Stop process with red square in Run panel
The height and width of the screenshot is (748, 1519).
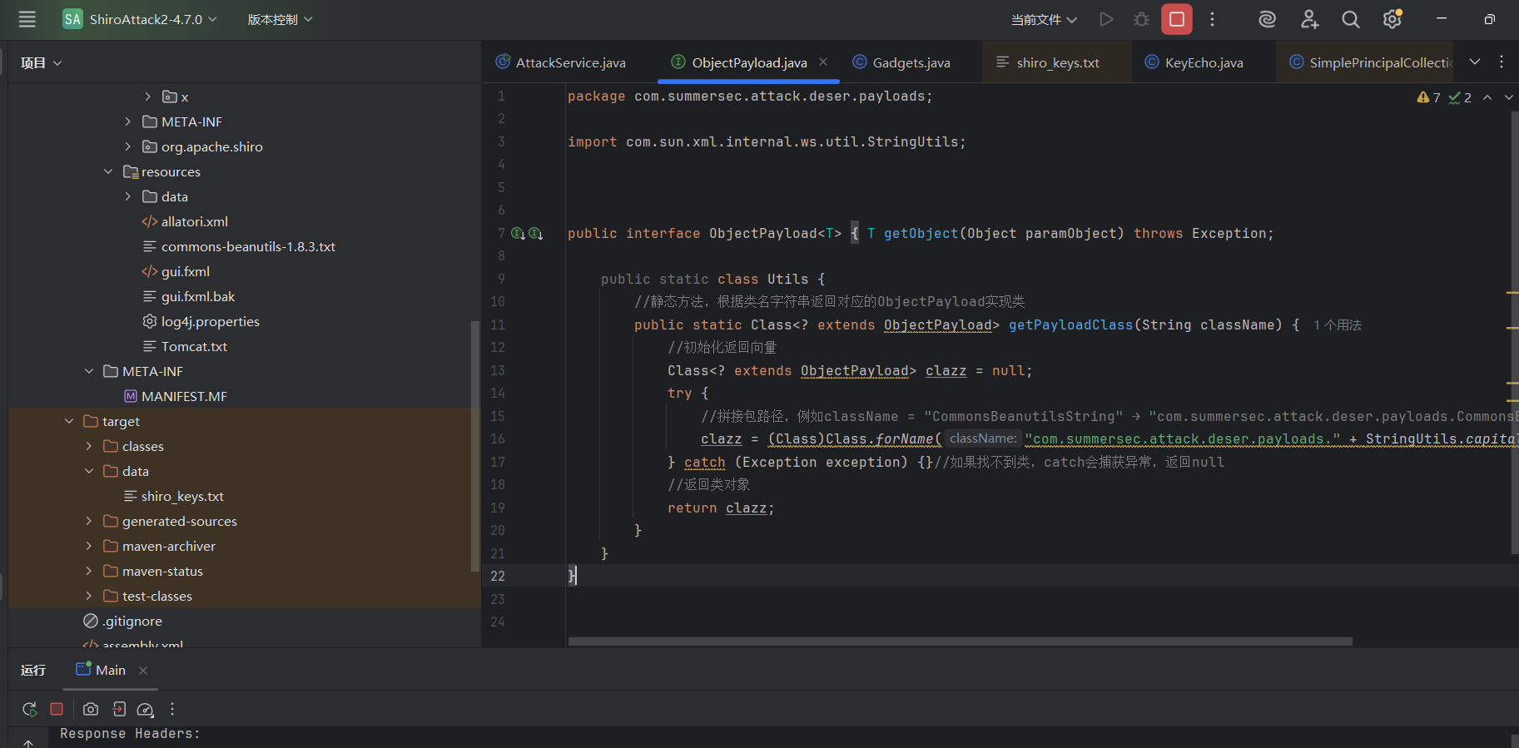[57, 709]
